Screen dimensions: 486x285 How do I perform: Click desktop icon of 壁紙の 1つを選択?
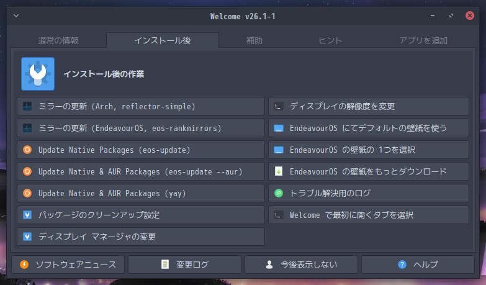(278, 150)
